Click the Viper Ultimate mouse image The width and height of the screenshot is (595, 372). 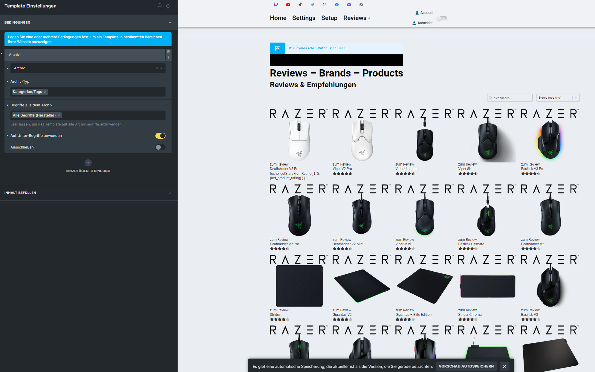click(425, 140)
